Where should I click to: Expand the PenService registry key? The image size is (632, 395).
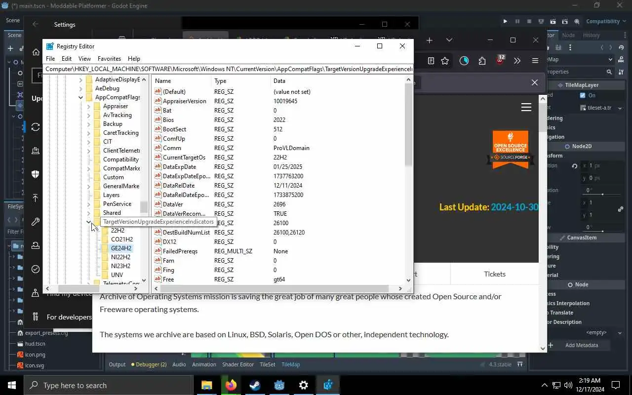coord(88,204)
